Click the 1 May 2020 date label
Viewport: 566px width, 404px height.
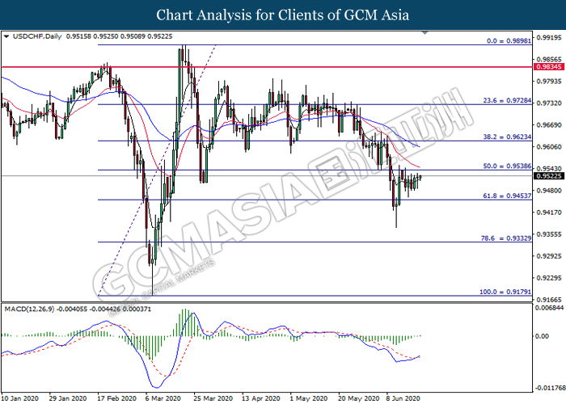click(x=308, y=398)
